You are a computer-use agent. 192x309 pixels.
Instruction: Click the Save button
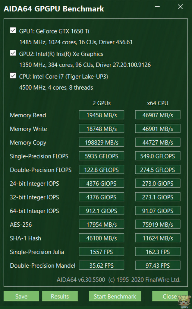pyautogui.click(x=21, y=296)
